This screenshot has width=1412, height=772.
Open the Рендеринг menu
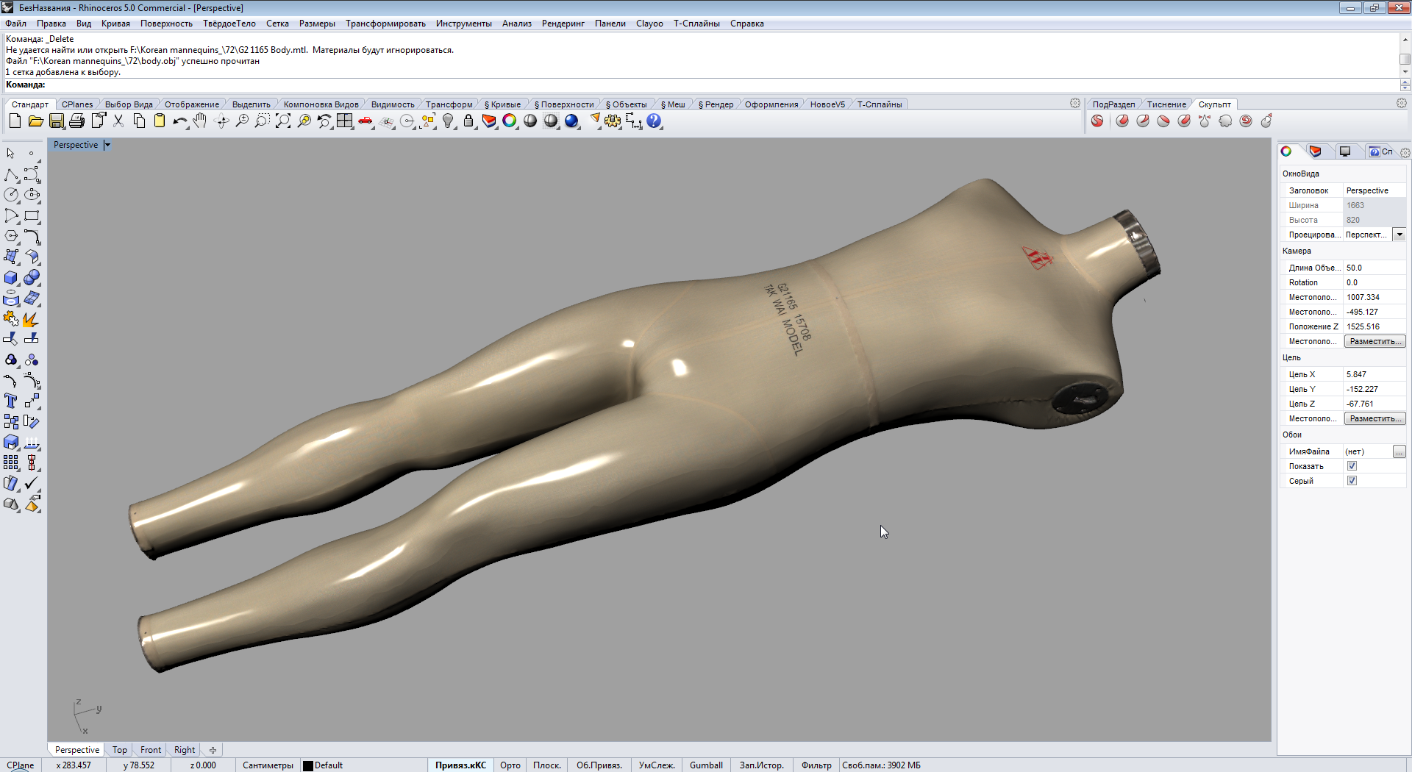563,24
